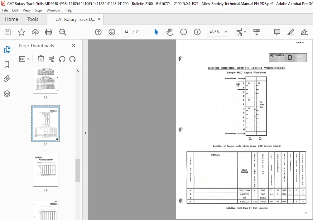Select page 13 thumbnail
Image resolution: width=313 pixels, height=220 pixels.
[46, 81]
